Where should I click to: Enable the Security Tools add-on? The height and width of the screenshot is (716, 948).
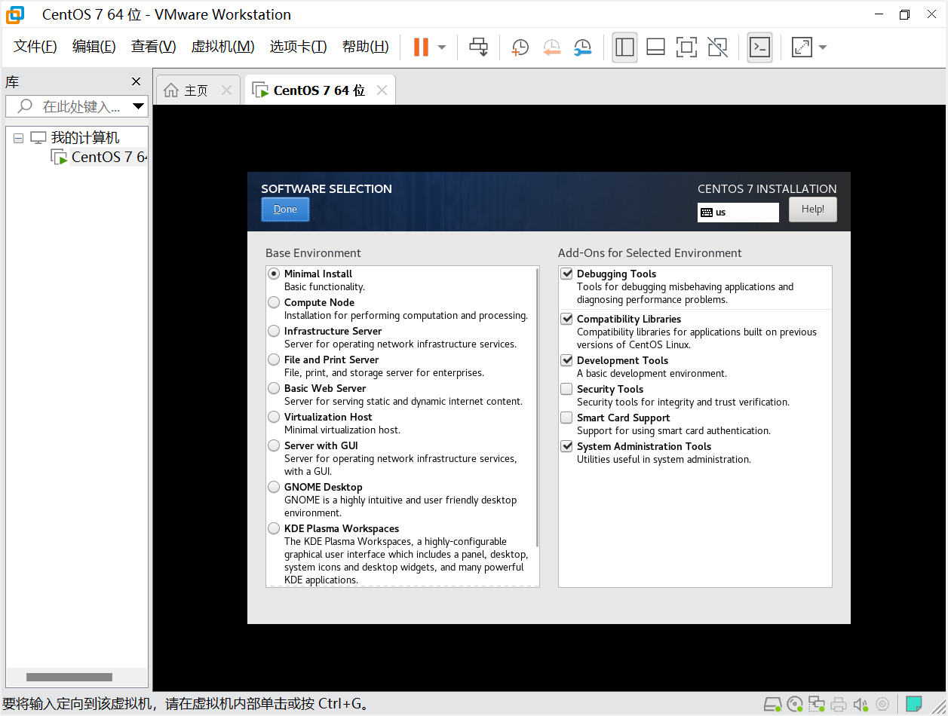coord(566,389)
